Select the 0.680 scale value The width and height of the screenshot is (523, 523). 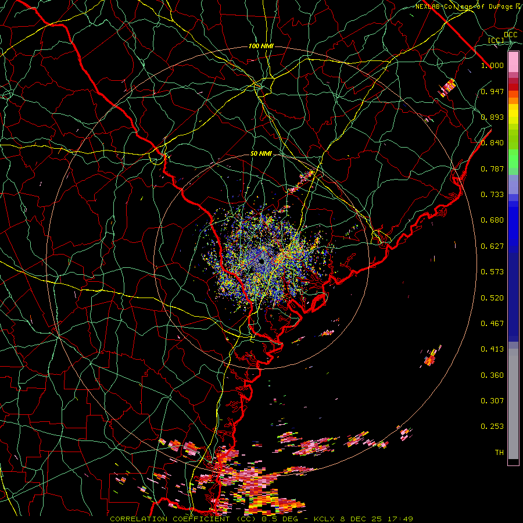(x=492, y=220)
